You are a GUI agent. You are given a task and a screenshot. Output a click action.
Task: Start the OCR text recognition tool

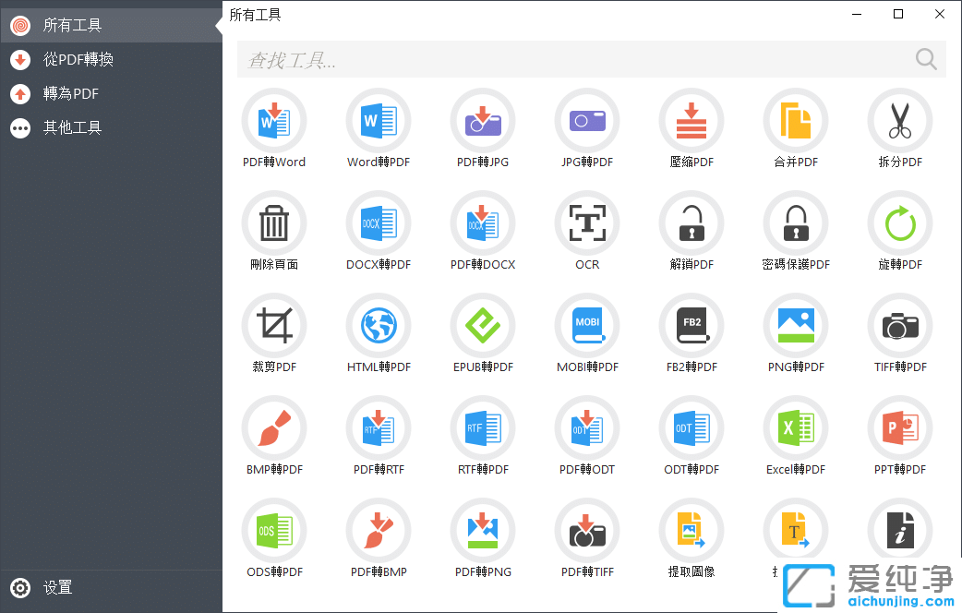point(587,232)
